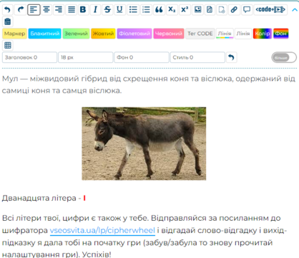Redo the last undone action
This screenshot has height=258, width=299.
[21, 10]
